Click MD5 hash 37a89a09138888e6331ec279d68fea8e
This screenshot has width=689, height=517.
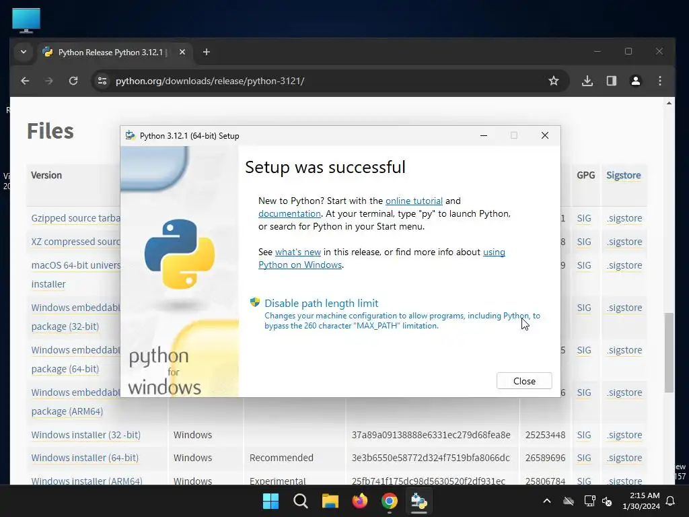pos(431,435)
